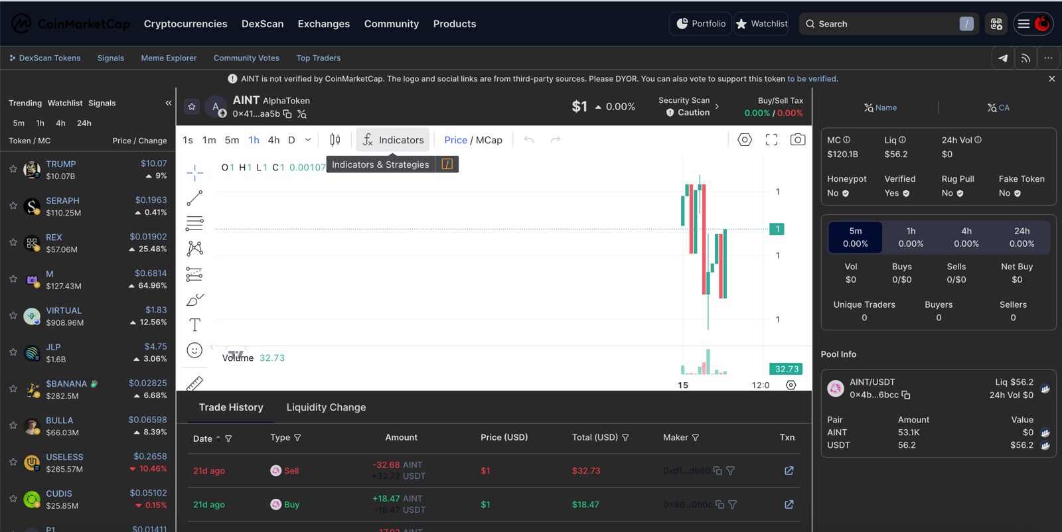Viewport: 1062px width, 532px height.
Task: Star VIRTUAL token in trending list
Action: click(13, 316)
